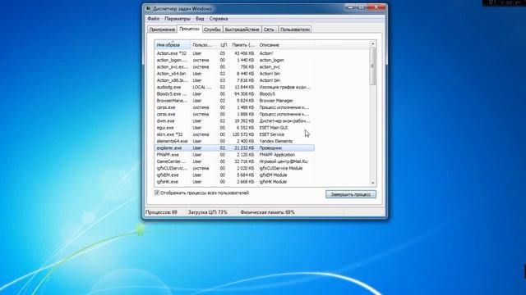
Task: Select csrss.exe row with 1 488 КБ
Action: coord(234,107)
